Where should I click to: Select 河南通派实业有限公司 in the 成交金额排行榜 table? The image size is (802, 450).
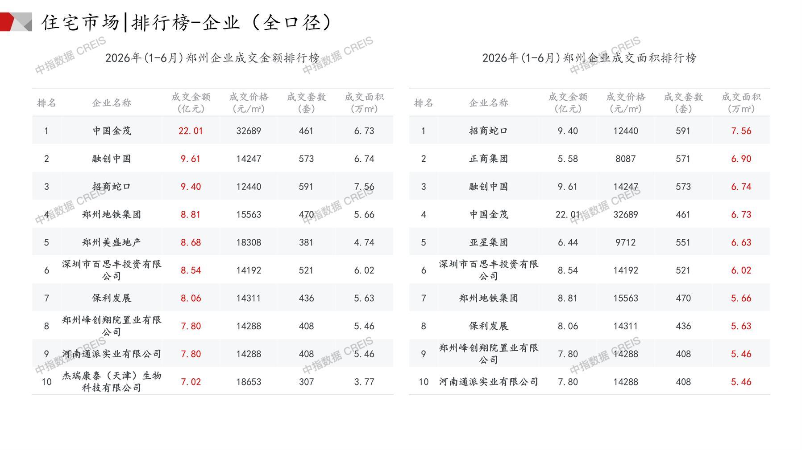(x=112, y=354)
